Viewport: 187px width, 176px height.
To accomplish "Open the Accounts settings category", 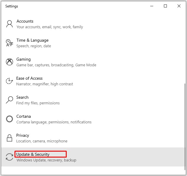I will coord(25,21).
